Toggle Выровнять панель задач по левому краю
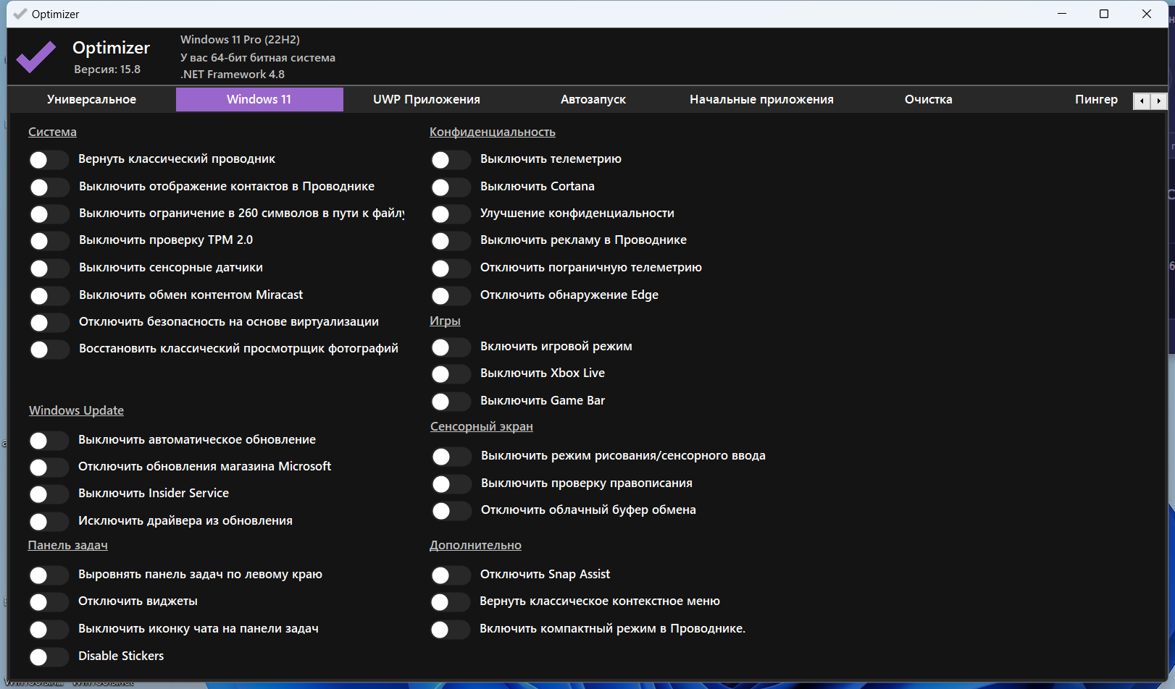Image resolution: width=1175 pixels, height=689 pixels. click(49, 575)
